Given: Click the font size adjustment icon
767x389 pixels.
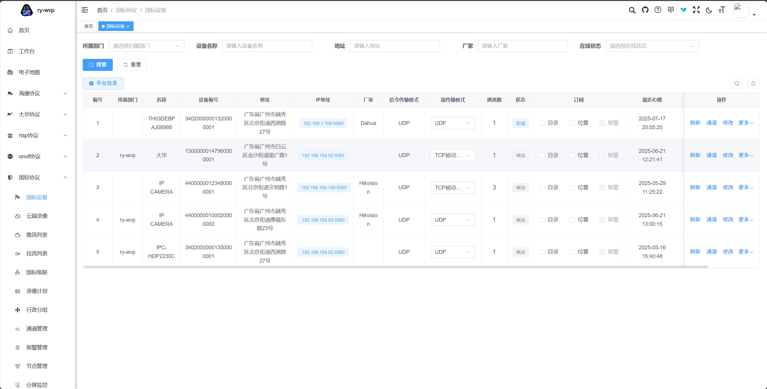Looking at the screenshot, I should [722, 10].
